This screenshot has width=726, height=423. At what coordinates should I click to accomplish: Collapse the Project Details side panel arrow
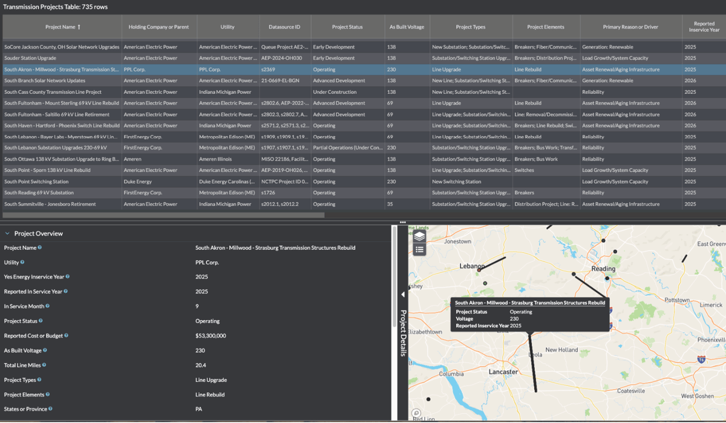point(403,295)
